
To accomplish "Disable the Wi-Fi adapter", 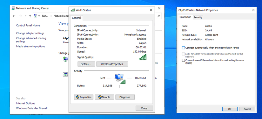I will 104,97.
